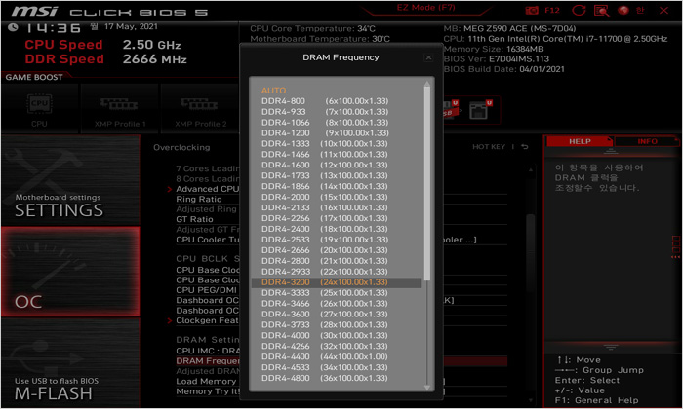
Task: Expand Advanced CPU configuration submenu
Action: coord(207,189)
